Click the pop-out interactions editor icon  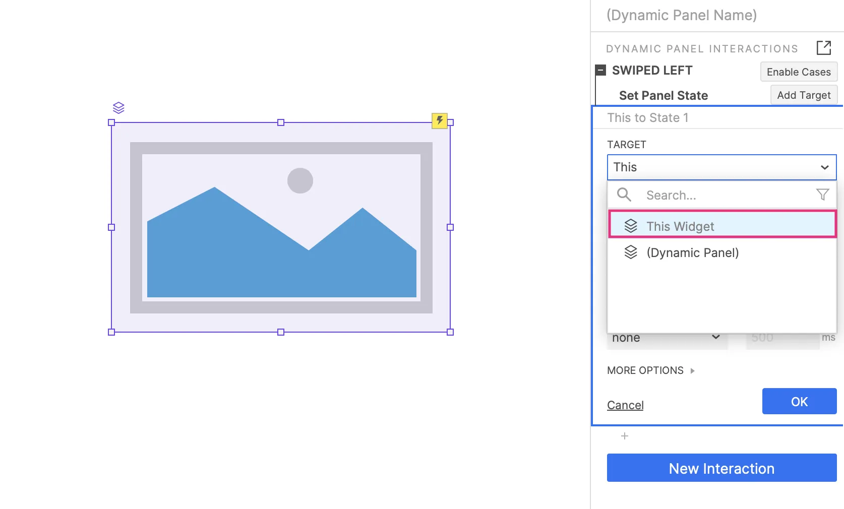coord(823,48)
